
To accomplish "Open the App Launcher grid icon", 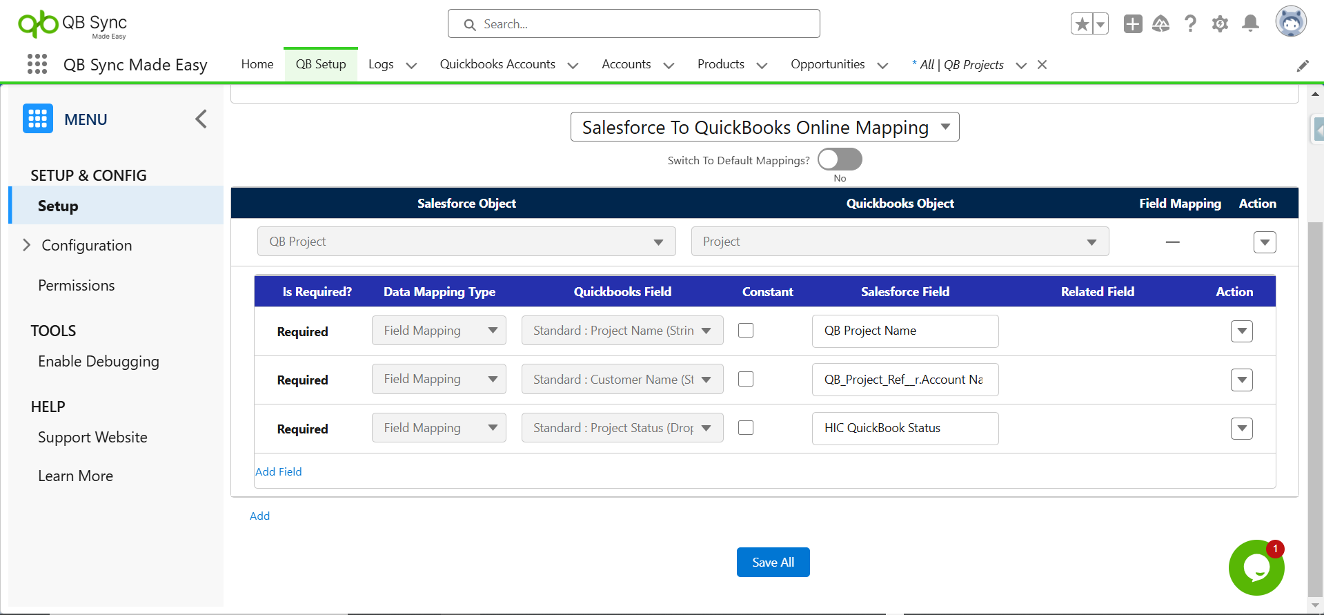I will coord(37,64).
